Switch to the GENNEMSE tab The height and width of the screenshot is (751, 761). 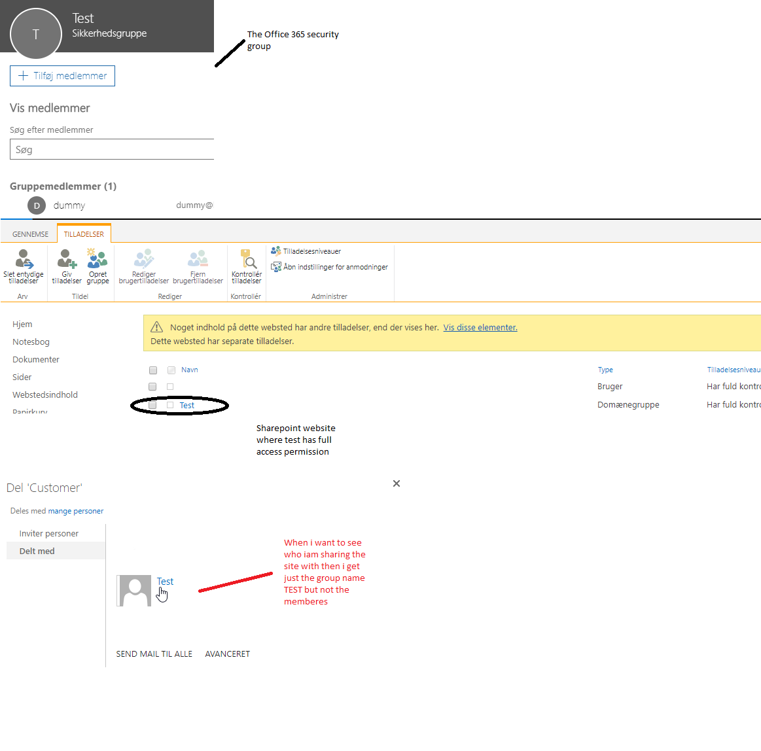[29, 234]
